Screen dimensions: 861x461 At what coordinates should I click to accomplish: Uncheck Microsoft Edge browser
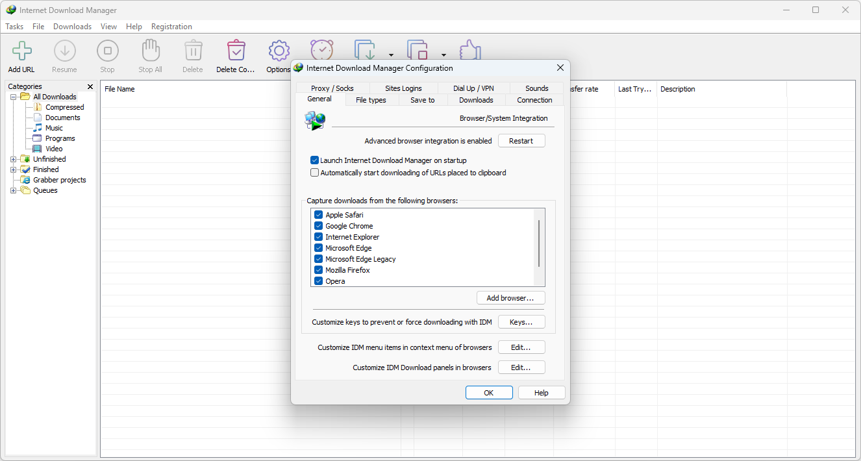tap(319, 248)
